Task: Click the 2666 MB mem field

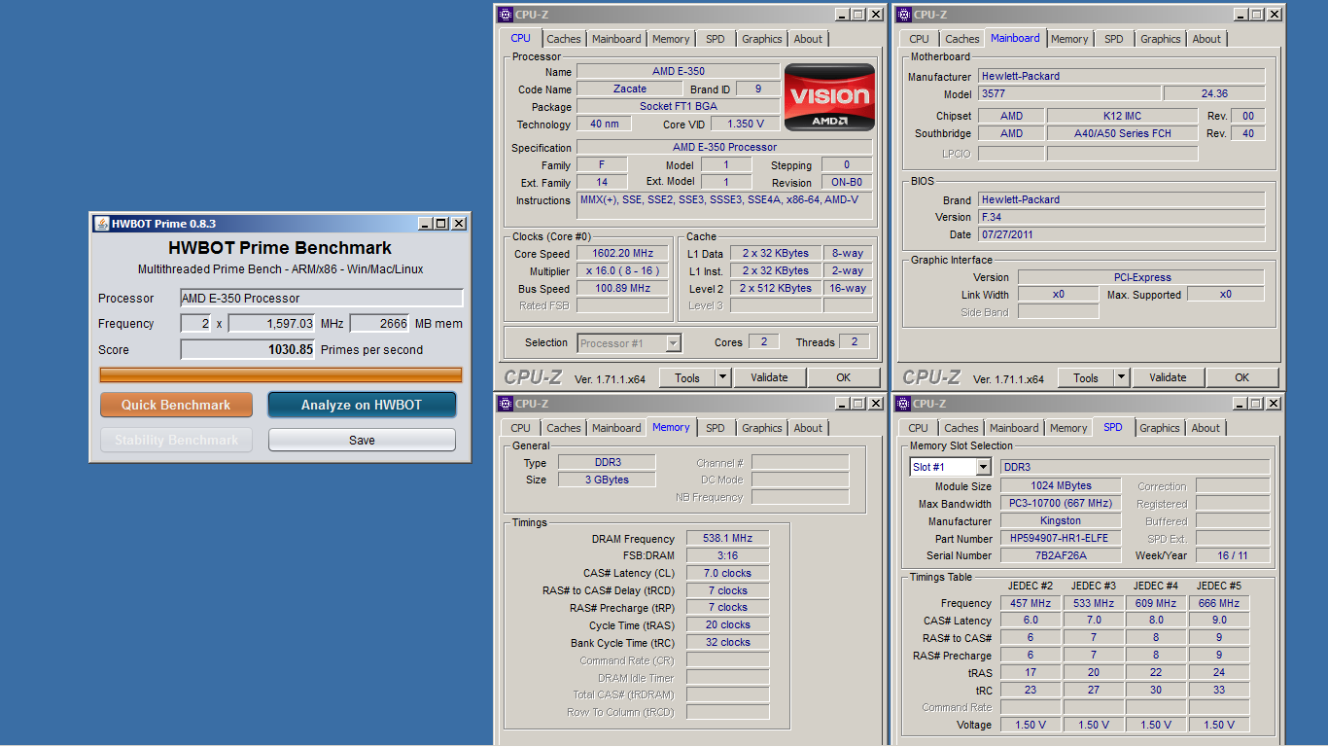Action: (x=379, y=324)
